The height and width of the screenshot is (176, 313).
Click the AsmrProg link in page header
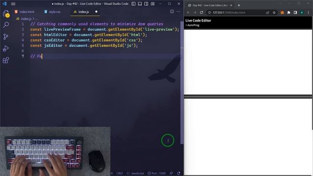193,25
